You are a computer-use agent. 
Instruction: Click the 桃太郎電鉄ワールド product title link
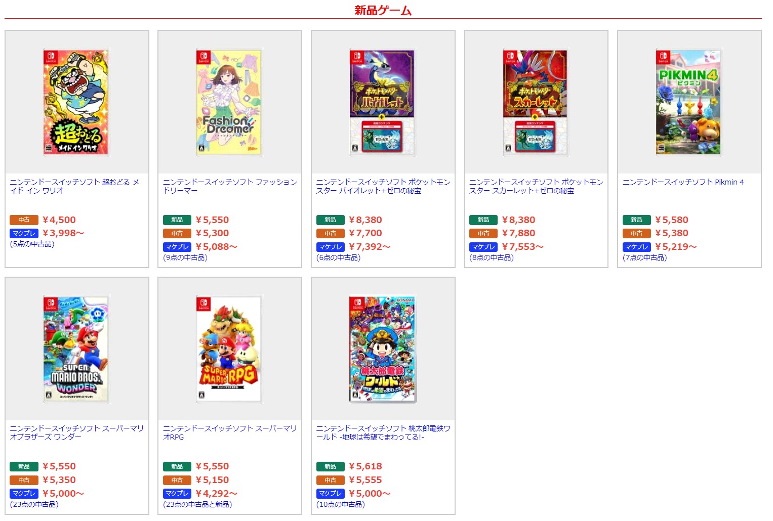(x=383, y=432)
